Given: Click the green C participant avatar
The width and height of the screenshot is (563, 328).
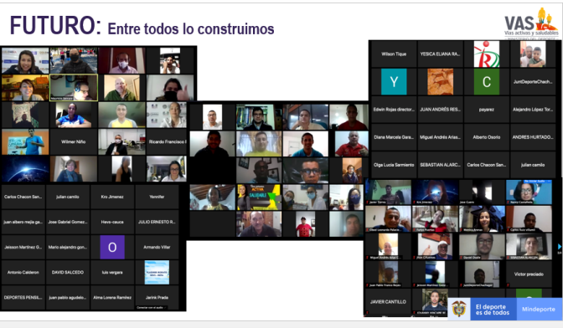Looking at the screenshot, I should (x=487, y=81).
